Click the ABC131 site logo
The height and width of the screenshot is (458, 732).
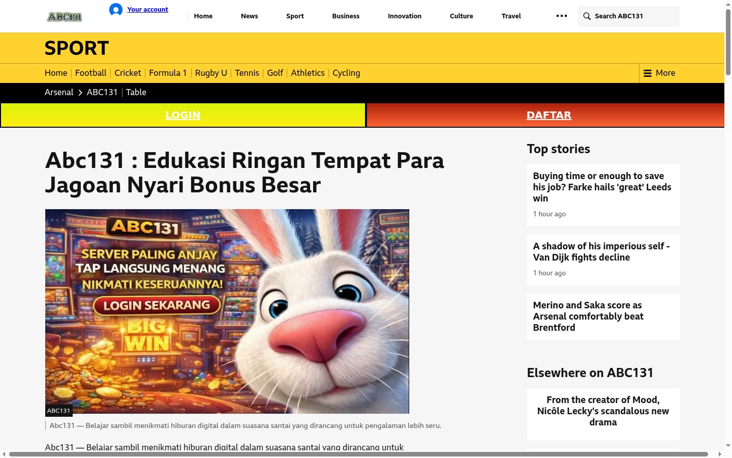point(65,17)
